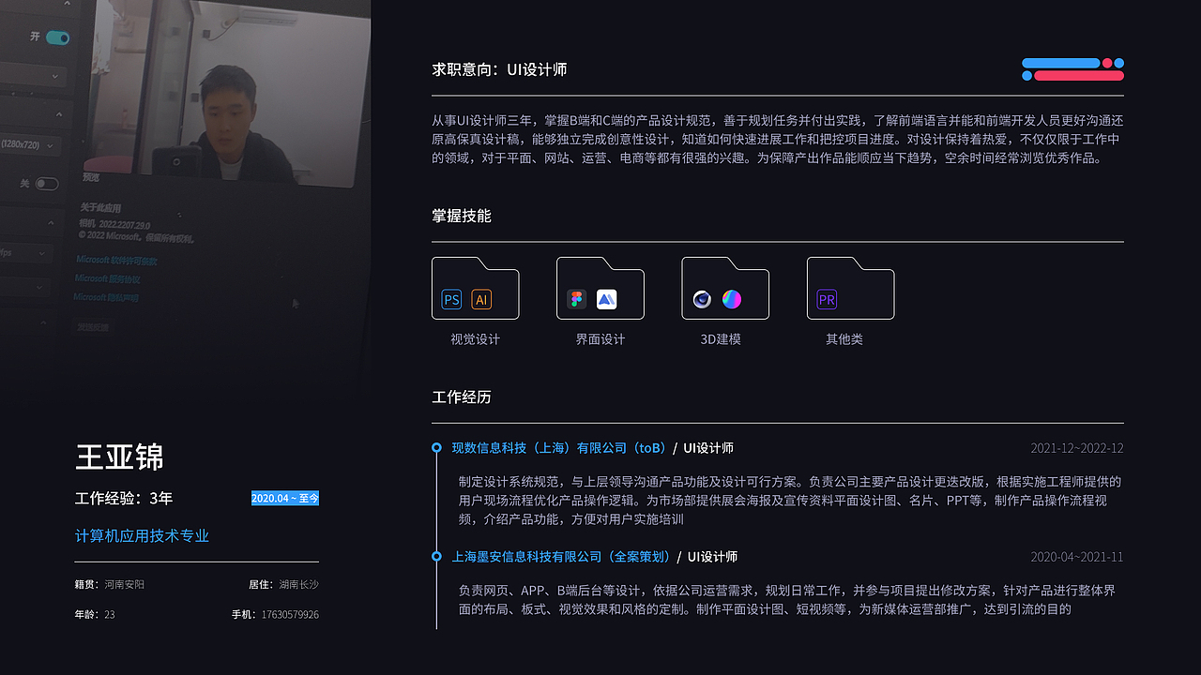Open Microsoft 软件许可条款 link

click(x=116, y=261)
